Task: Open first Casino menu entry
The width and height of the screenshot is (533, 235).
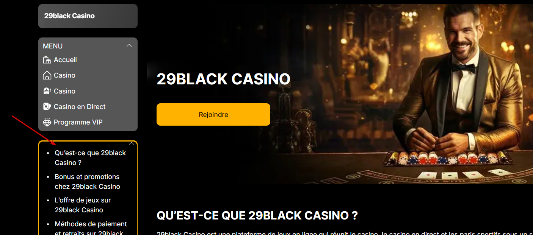Action: [x=64, y=75]
